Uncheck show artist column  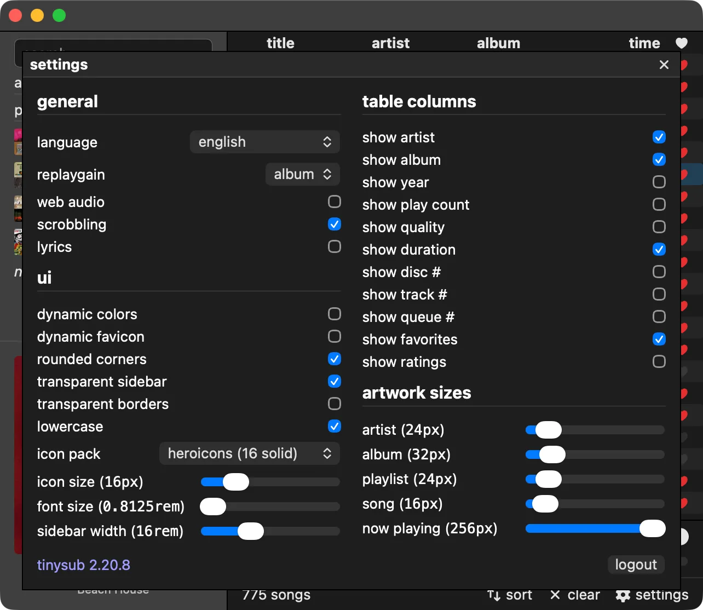[659, 137]
